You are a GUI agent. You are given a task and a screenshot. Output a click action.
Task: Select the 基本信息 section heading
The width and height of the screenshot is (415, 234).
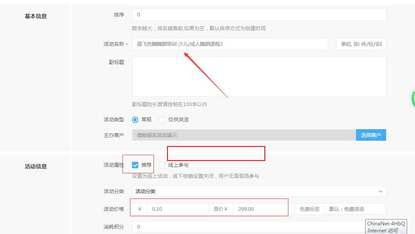coord(36,16)
